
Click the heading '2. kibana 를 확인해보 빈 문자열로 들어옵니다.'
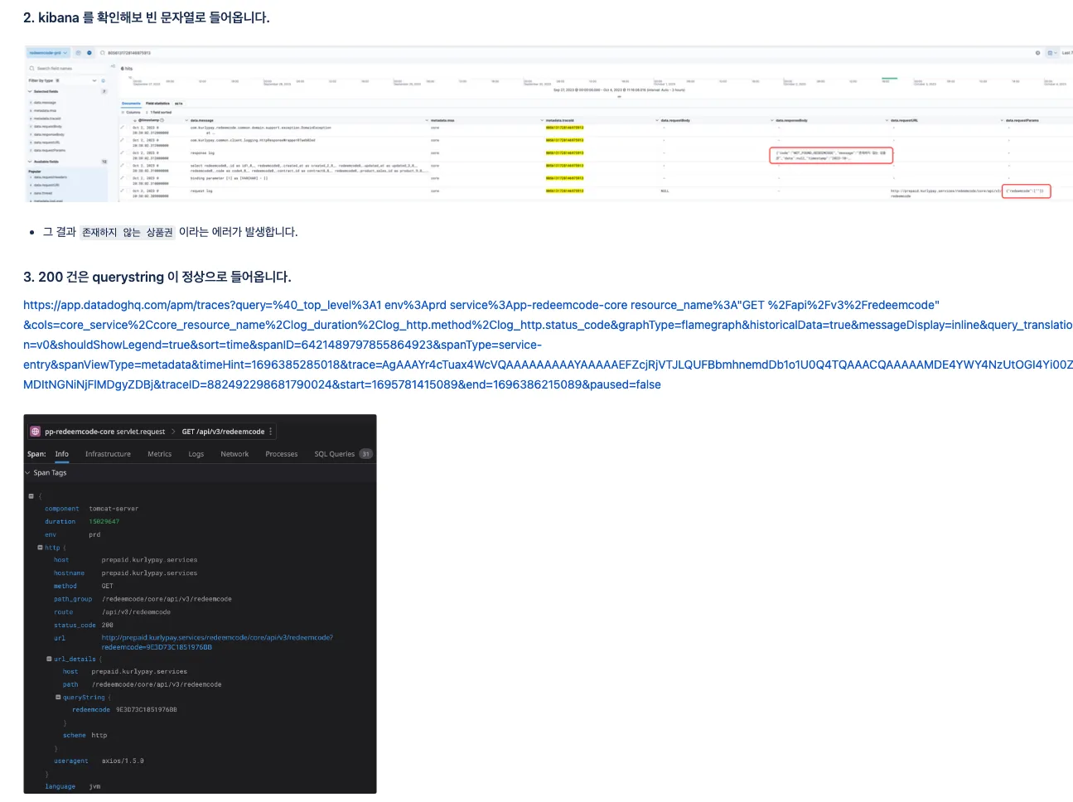tap(147, 17)
